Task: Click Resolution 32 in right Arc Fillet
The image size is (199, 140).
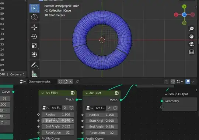Action: coord(102,133)
